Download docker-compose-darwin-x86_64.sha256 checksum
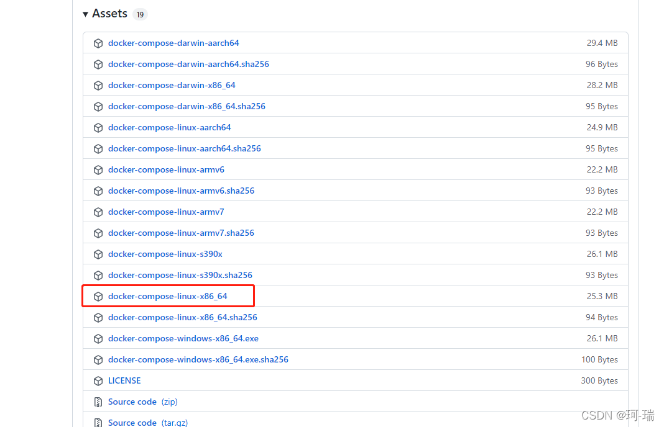 pyautogui.click(x=187, y=106)
